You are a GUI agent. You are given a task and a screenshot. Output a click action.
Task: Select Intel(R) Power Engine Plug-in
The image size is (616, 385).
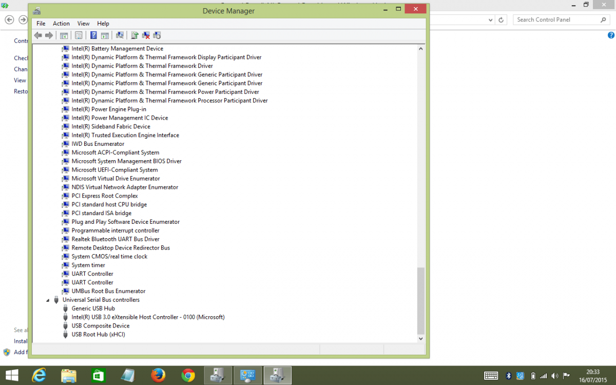pyautogui.click(x=109, y=109)
